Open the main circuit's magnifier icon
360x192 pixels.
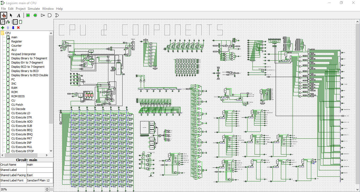click(8, 37)
